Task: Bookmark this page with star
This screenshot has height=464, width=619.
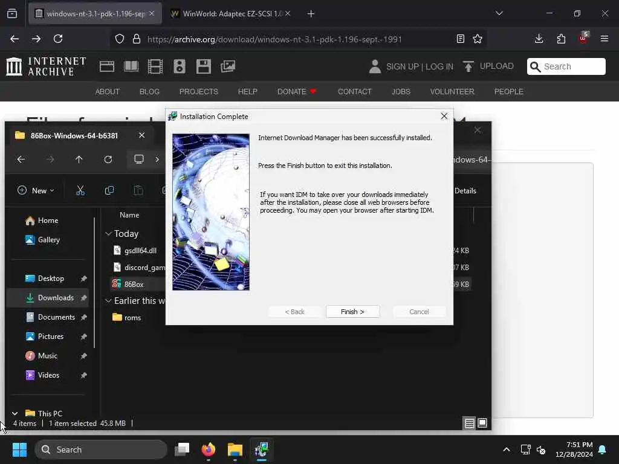Action: (478, 39)
